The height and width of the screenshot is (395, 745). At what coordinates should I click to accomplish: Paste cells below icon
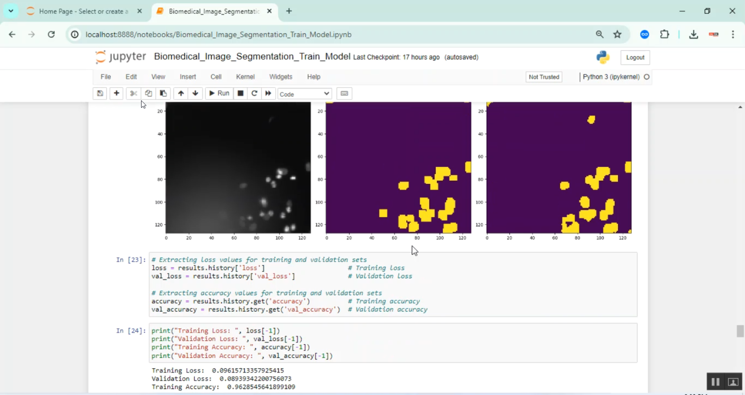163,93
